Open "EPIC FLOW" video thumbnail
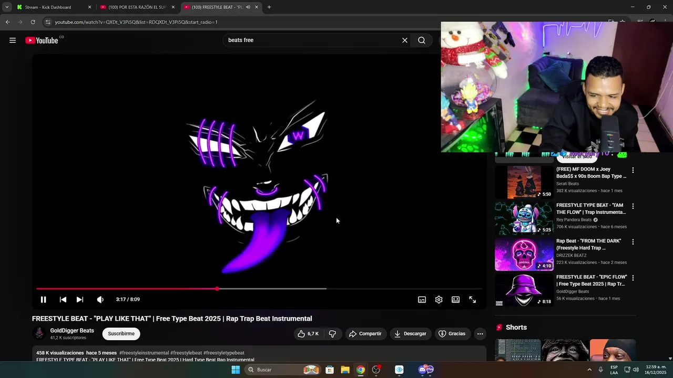This screenshot has width=673, height=378. point(524,290)
